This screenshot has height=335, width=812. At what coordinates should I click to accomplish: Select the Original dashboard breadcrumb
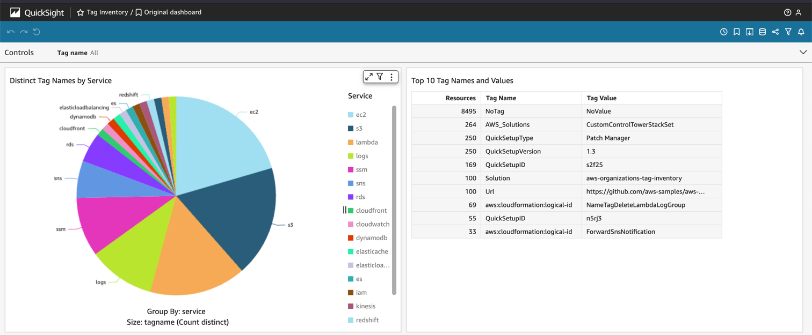[173, 12]
